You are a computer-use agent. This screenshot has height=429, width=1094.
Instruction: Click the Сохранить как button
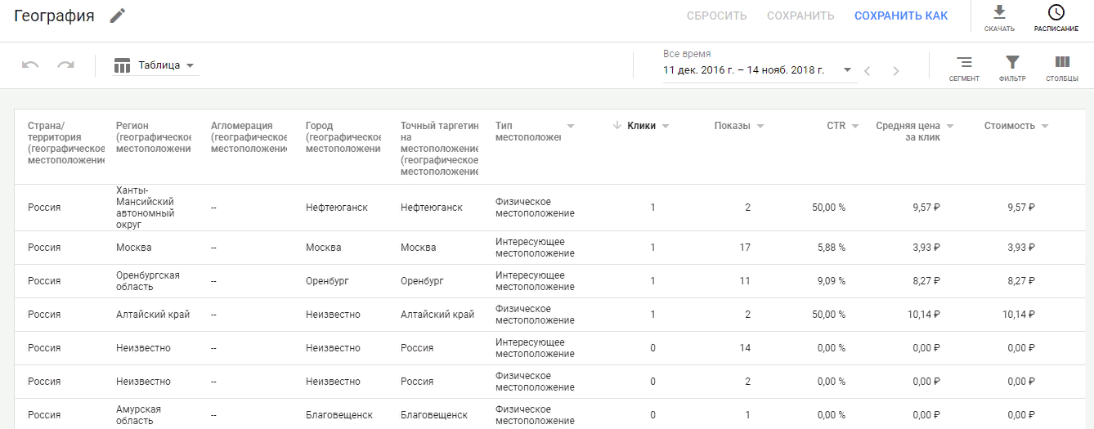click(901, 16)
